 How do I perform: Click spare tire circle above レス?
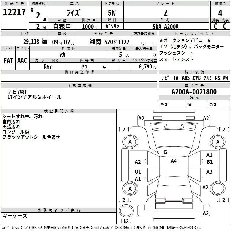126,211
